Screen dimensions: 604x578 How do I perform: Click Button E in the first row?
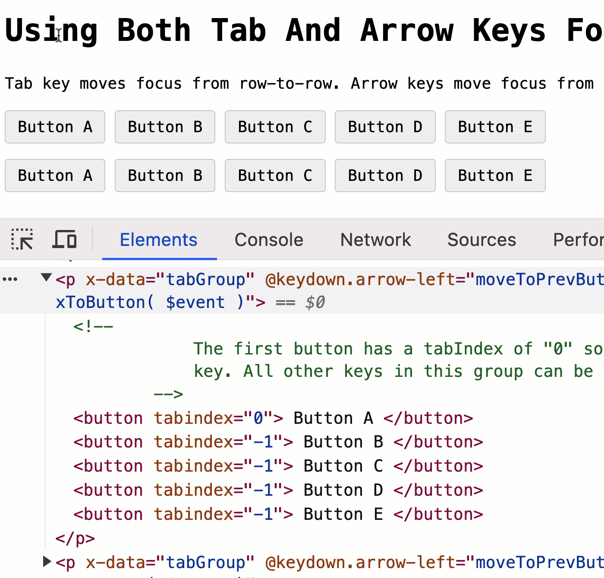(x=495, y=127)
